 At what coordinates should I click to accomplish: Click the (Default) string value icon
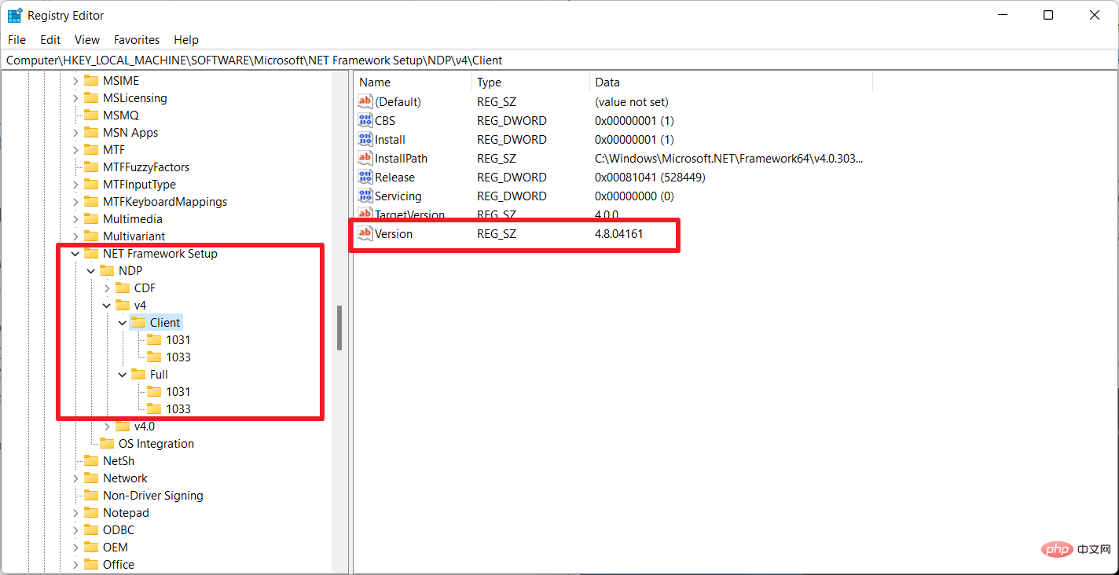pos(365,101)
